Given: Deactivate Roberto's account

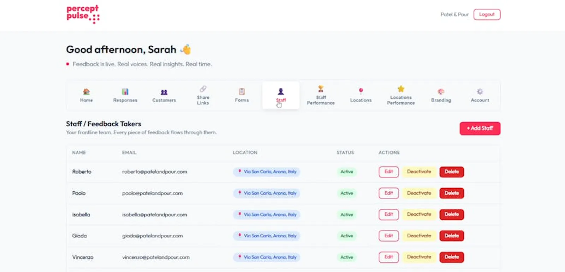Looking at the screenshot, I should [419, 172].
